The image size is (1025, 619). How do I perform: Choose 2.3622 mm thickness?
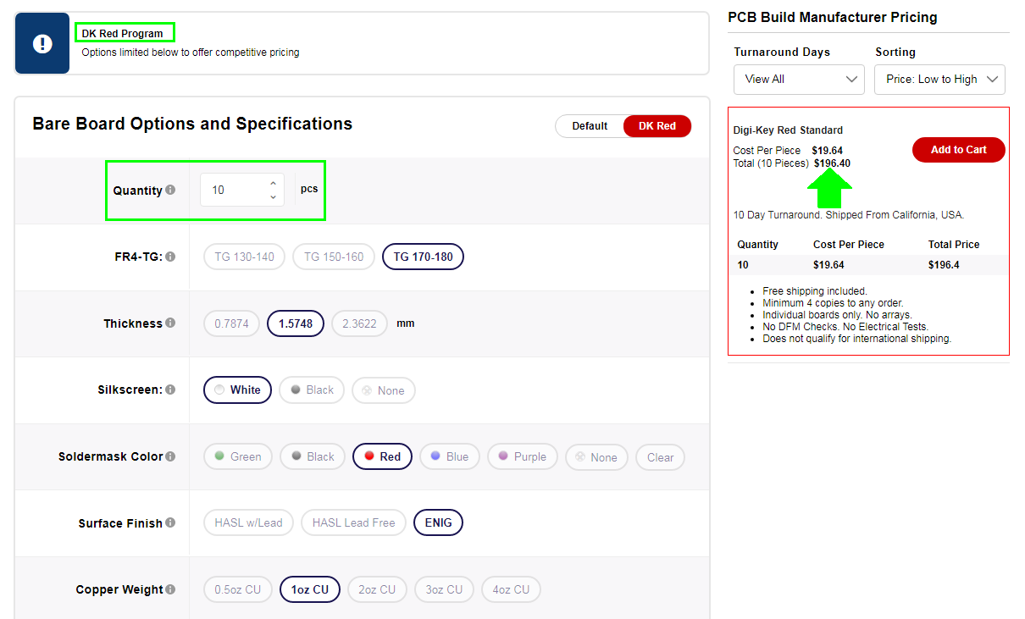point(359,323)
